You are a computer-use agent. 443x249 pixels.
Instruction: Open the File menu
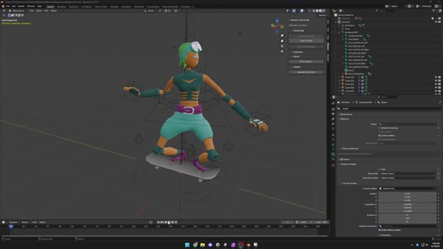pos(8,6)
